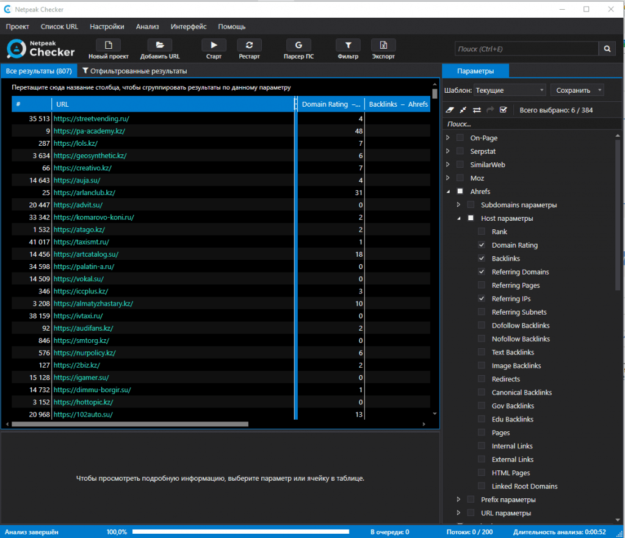Image resolution: width=625 pixels, height=538 pixels.
Task: Uncheck the Backlinks parameter checkbox
Action: 482,259
